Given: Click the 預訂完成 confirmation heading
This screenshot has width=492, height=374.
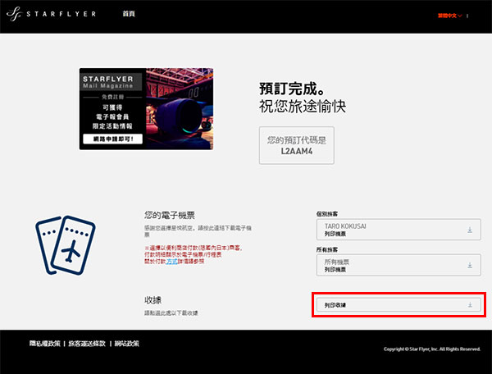Looking at the screenshot, I should (293, 89).
